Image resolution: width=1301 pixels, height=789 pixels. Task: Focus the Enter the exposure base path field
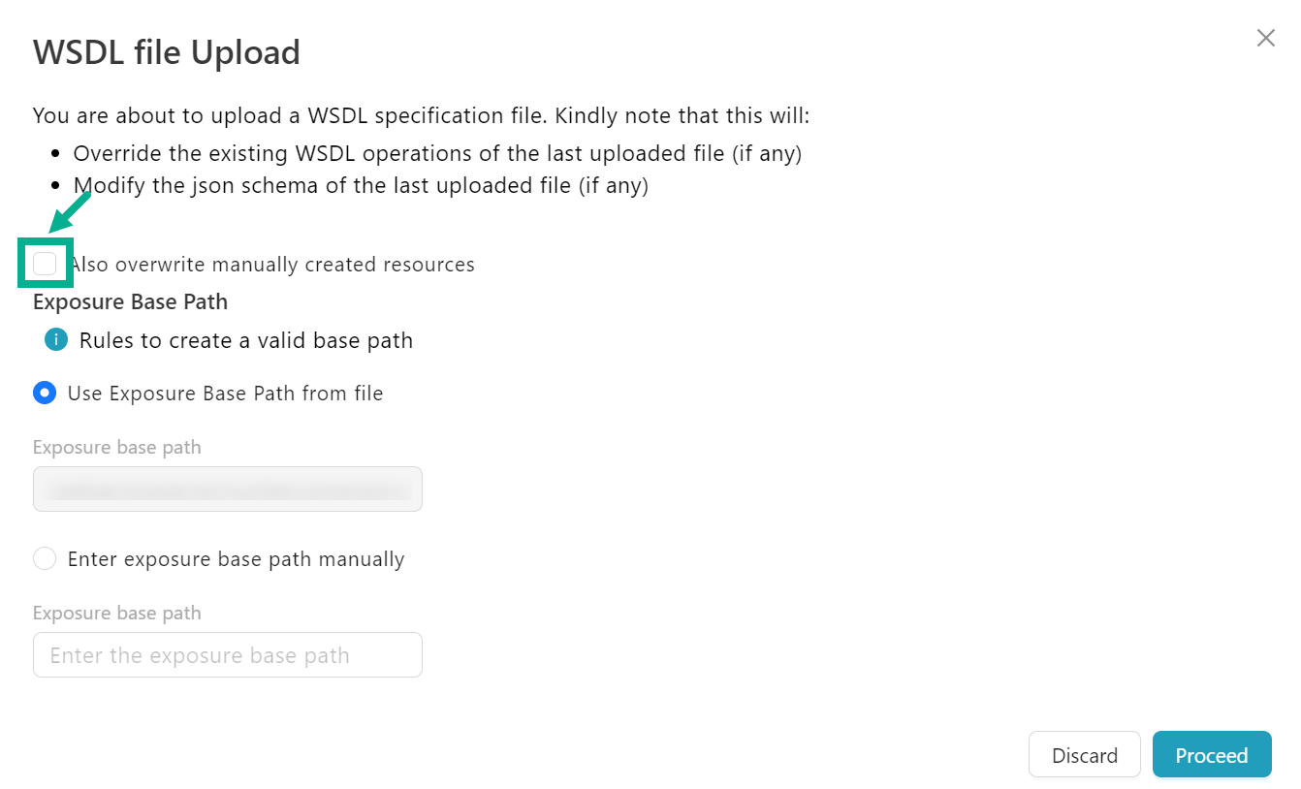227,655
